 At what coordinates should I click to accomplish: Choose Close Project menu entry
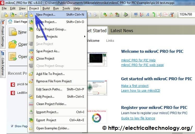(57, 59)
